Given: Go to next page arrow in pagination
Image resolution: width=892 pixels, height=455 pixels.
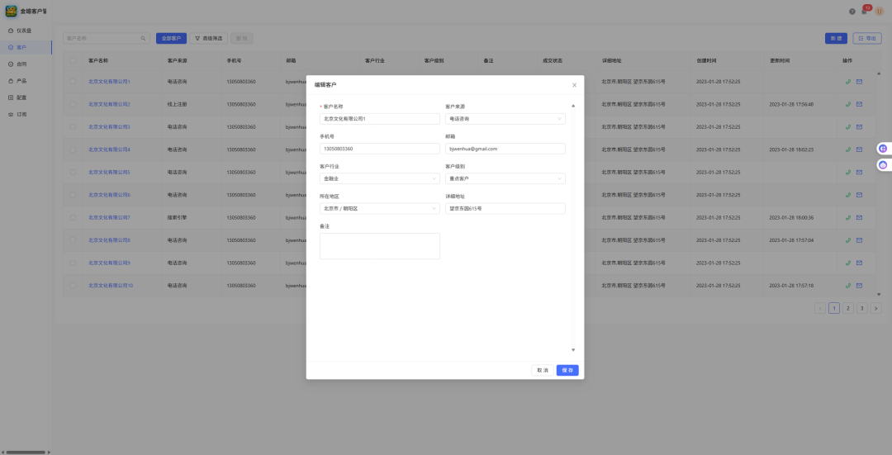Looking at the screenshot, I should tap(876, 308).
